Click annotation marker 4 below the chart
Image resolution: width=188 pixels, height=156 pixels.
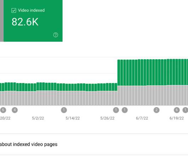click(15, 110)
